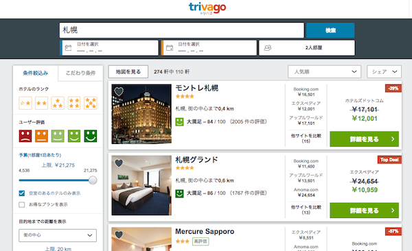The height and width of the screenshot is (251, 412).
Task: Click the check-out calendar icon
Action: point(170,48)
